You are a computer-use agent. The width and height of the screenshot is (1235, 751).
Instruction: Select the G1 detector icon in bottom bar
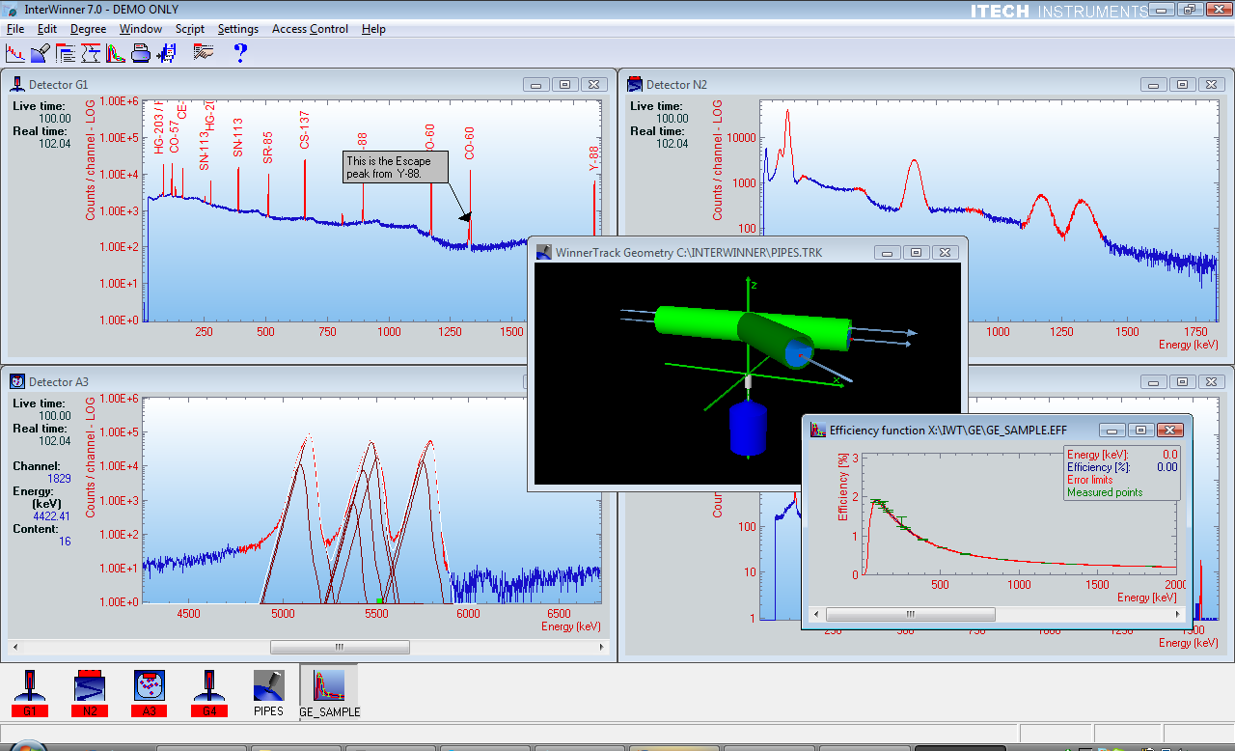pyautogui.click(x=30, y=693)
